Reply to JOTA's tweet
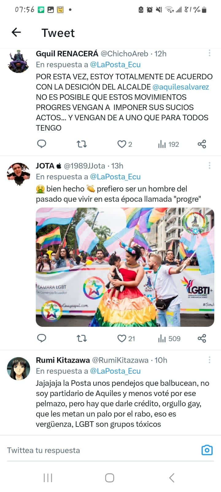 pyautogui.click(x=41, y=338)
